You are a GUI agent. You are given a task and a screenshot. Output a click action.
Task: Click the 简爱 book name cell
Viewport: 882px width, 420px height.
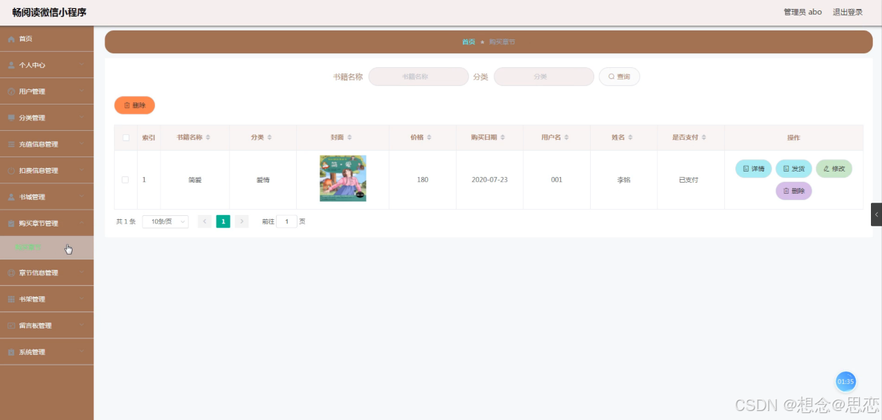[x=194, y=180]
